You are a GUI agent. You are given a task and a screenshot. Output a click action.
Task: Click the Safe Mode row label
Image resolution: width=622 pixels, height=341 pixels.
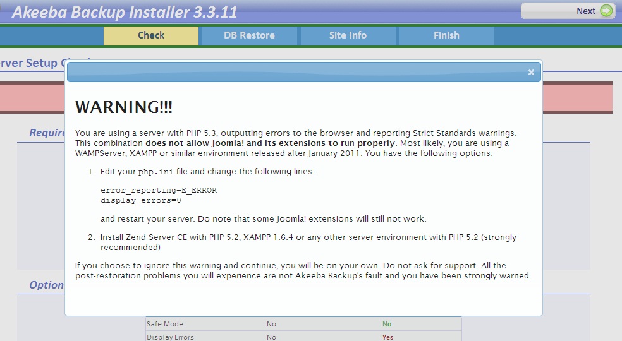[x=164, y=324]
